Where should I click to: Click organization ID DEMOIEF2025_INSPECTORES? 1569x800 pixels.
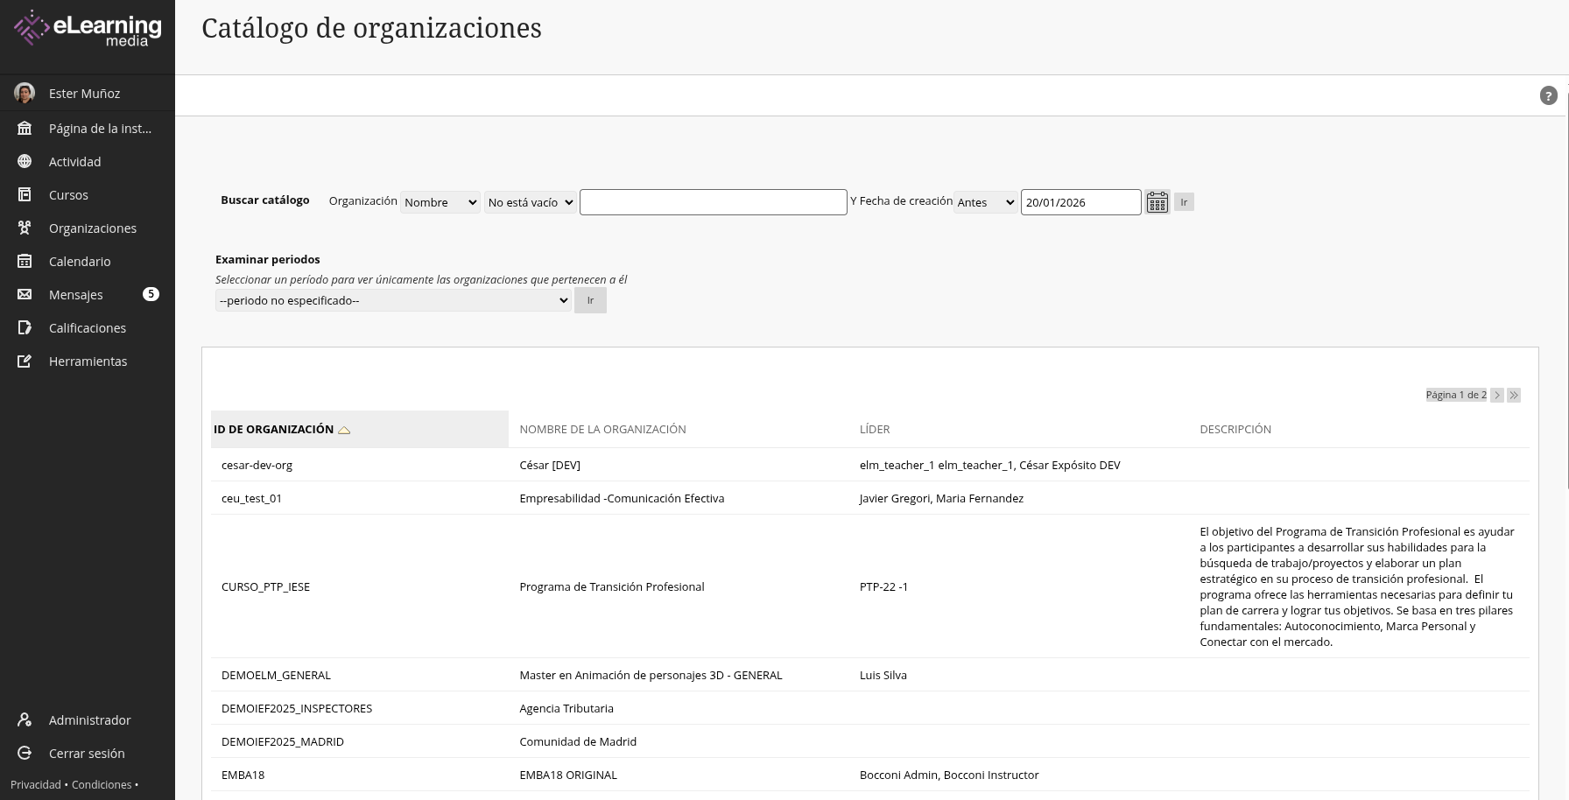pos(297,708)
